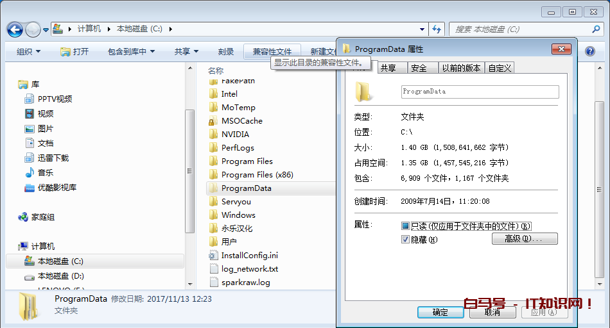Select the NVIDIA folder
This screenshot has width=610, height=328.
click(235, 135)
